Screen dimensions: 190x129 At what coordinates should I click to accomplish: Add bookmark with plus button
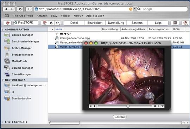tap(29, 9)
